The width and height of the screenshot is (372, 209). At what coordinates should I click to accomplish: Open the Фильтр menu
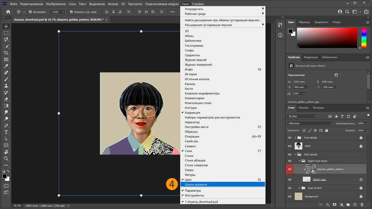113,3
